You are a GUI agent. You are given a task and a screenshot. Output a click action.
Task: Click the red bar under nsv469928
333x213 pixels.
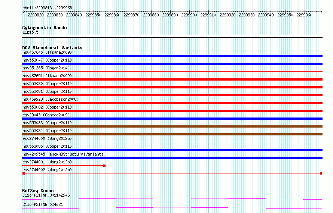[x=172, y=103]
